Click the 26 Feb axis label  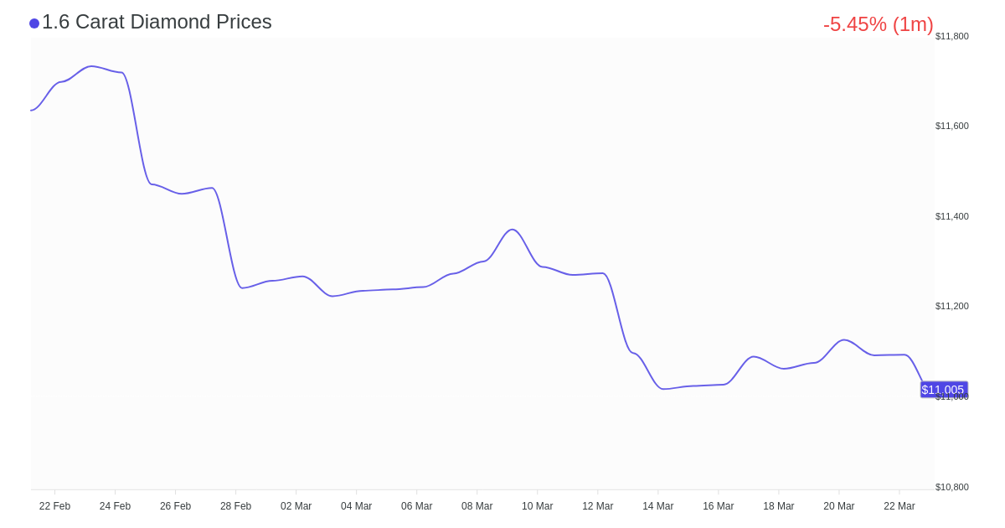[x=175, y=506]
